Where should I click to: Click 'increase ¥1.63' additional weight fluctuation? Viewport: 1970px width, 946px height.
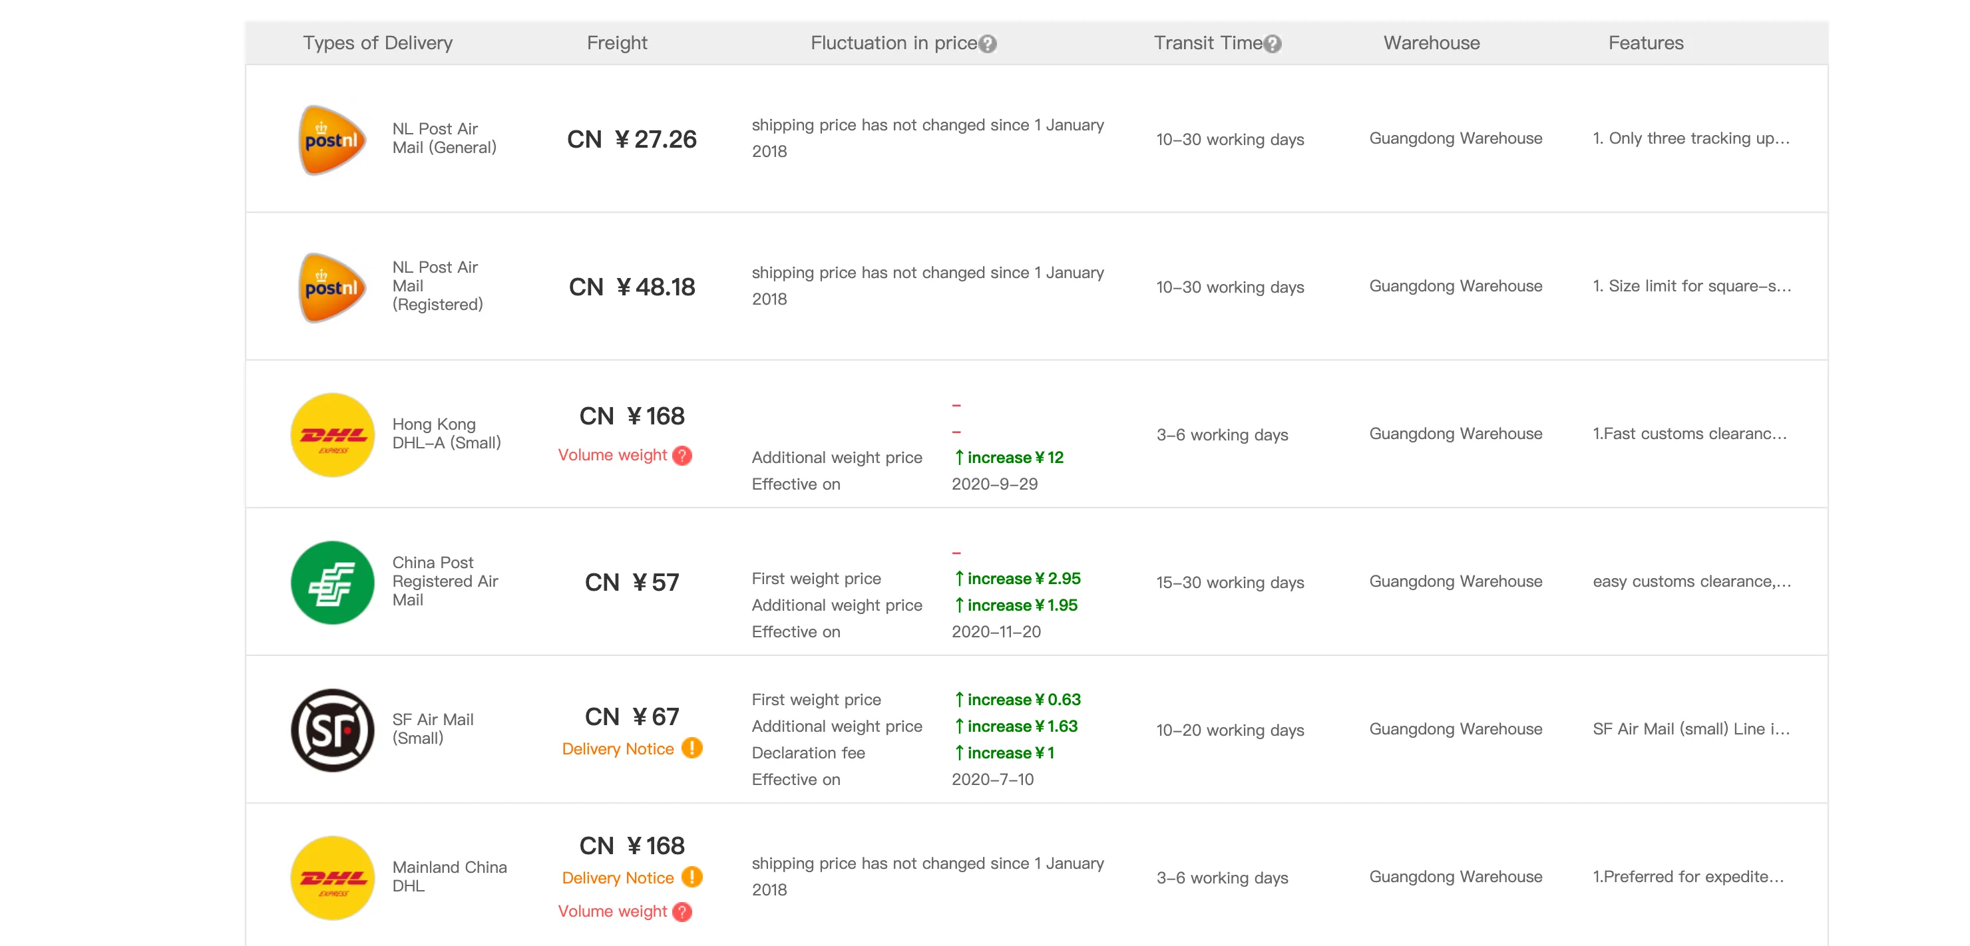pos(1015,726)
